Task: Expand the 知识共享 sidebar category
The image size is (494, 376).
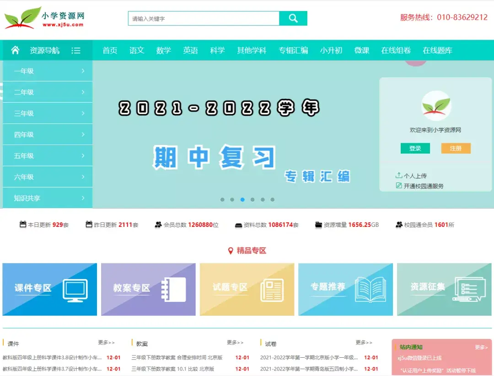Action: [x=48, y=198]
